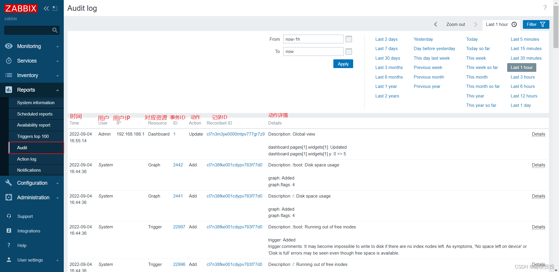The height and width of the screenshot is (272, 559).
Task: Toggle the Filter tab
Action: [536, 24]
